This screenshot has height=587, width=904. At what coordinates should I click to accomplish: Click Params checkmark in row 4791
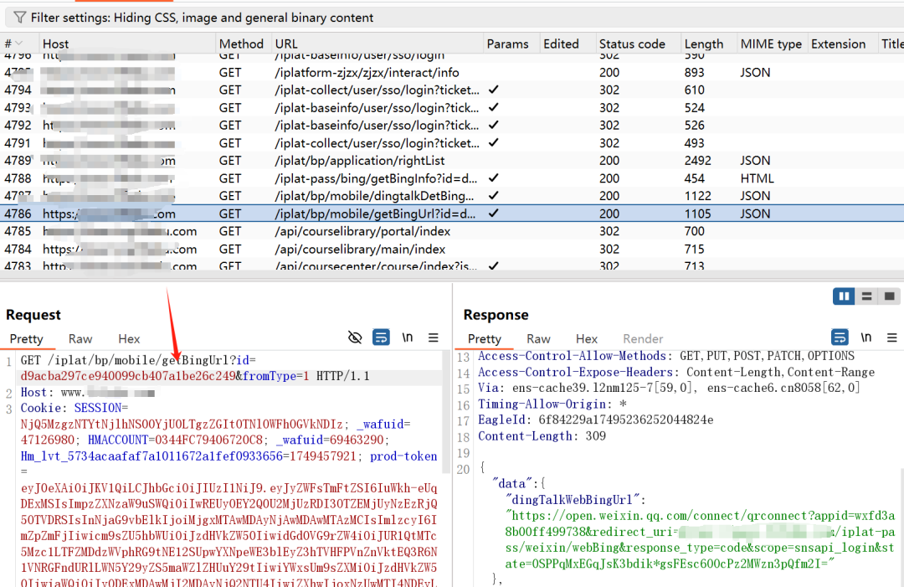pyautogui.click(x=494, y=142)
